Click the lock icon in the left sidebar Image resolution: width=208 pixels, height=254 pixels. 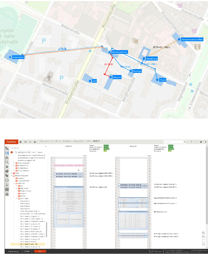[7, 194]
